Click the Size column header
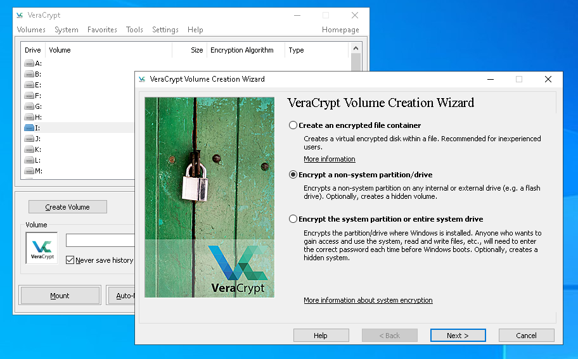 (189, 50)
